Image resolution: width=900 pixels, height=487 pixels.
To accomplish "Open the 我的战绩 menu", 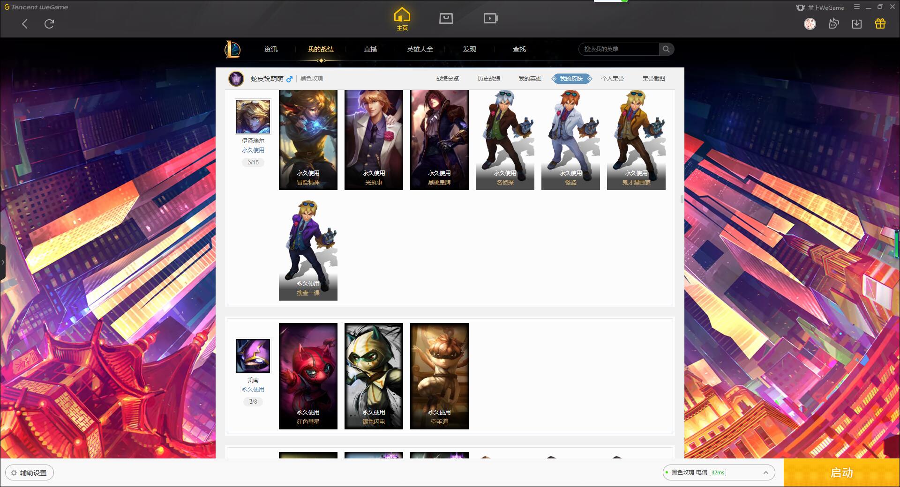I will point(321,49).
